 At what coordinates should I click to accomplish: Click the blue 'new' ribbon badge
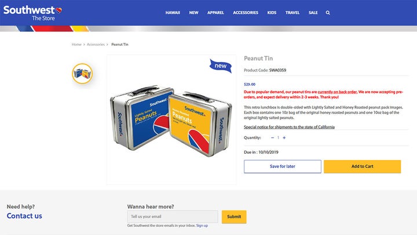(221, 66)
